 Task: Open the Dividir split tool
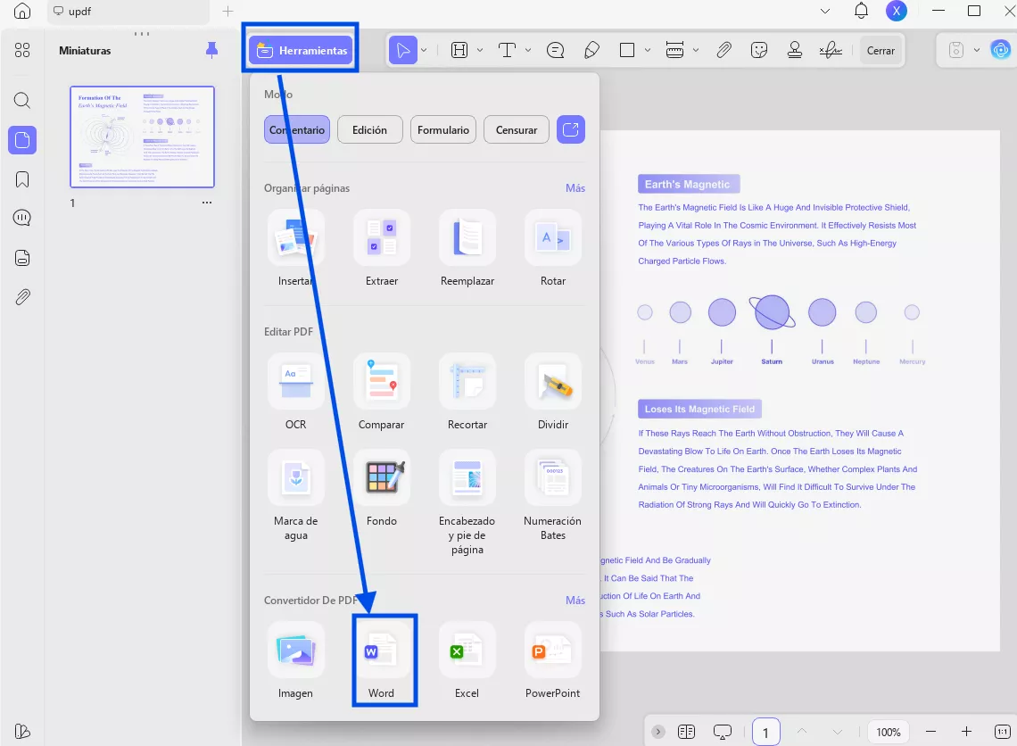click(552, 392)
